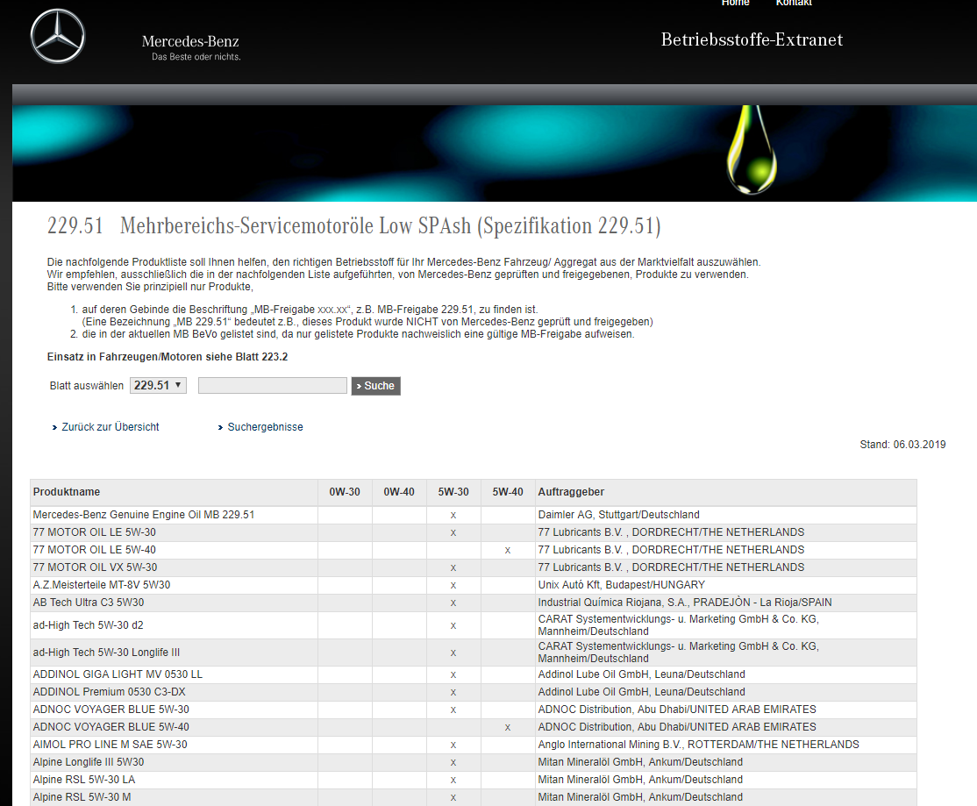Select row 77 MOTOR OIL LE 5W-40
The height and width of the screenshot is (806, 977).
[x=474, y=550]
